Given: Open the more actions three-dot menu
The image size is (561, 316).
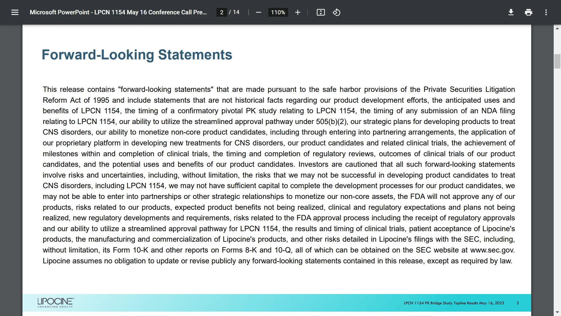Looking at the screenshot, I should pyautogui.click(x=546, y=12).
